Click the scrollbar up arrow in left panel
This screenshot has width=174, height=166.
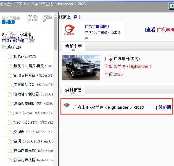pyautogui.click(x=56, y=15)
